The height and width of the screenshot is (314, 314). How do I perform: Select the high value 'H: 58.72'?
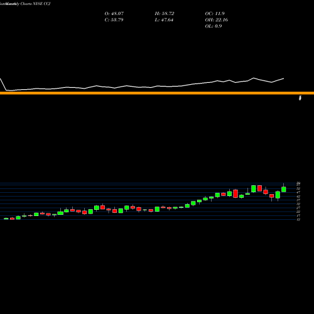[165, 14]
